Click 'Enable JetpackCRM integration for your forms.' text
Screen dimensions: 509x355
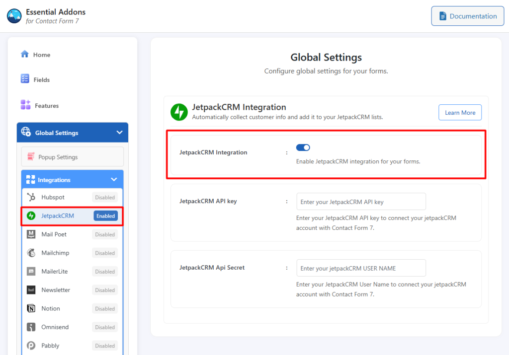pyautogui.click(x=358, y=161)
